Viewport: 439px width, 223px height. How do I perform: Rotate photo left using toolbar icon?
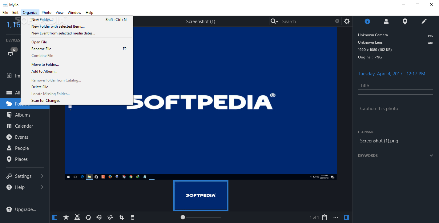pos(99,217)
